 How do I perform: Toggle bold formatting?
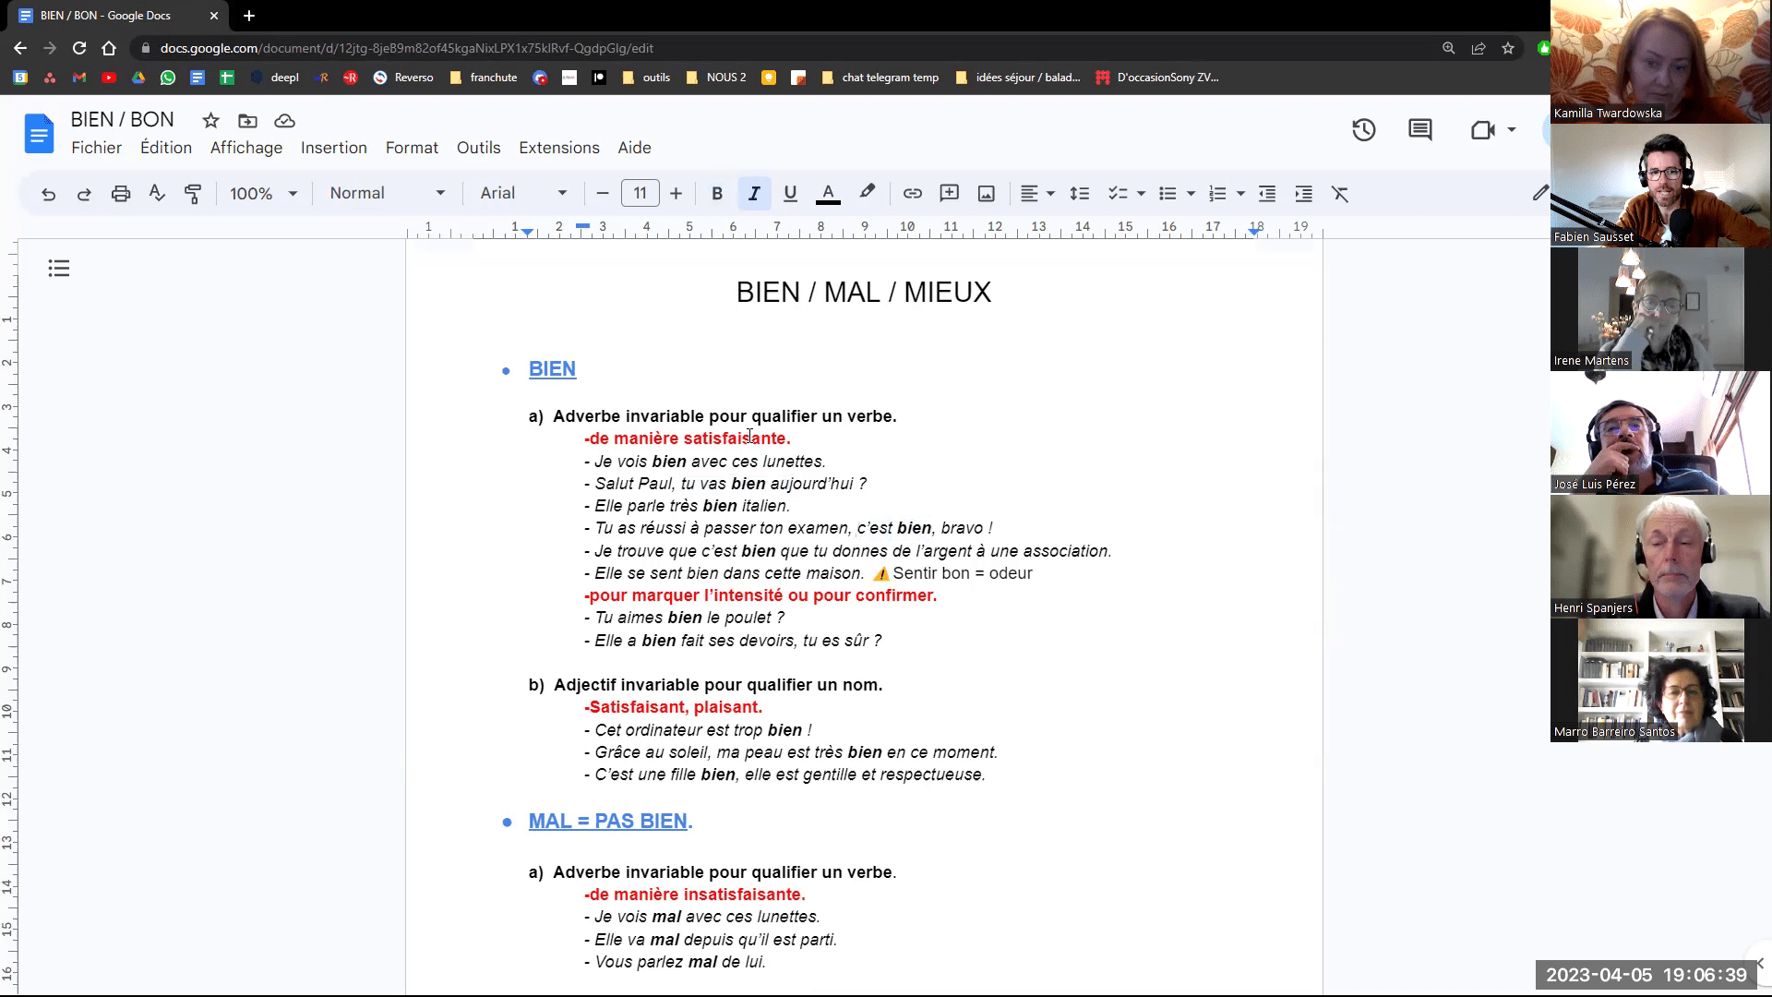tap(717, 194)
